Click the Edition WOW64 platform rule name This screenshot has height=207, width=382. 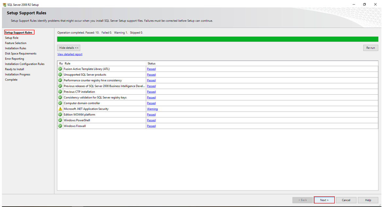pyautogui.click(x=79, y=115)
